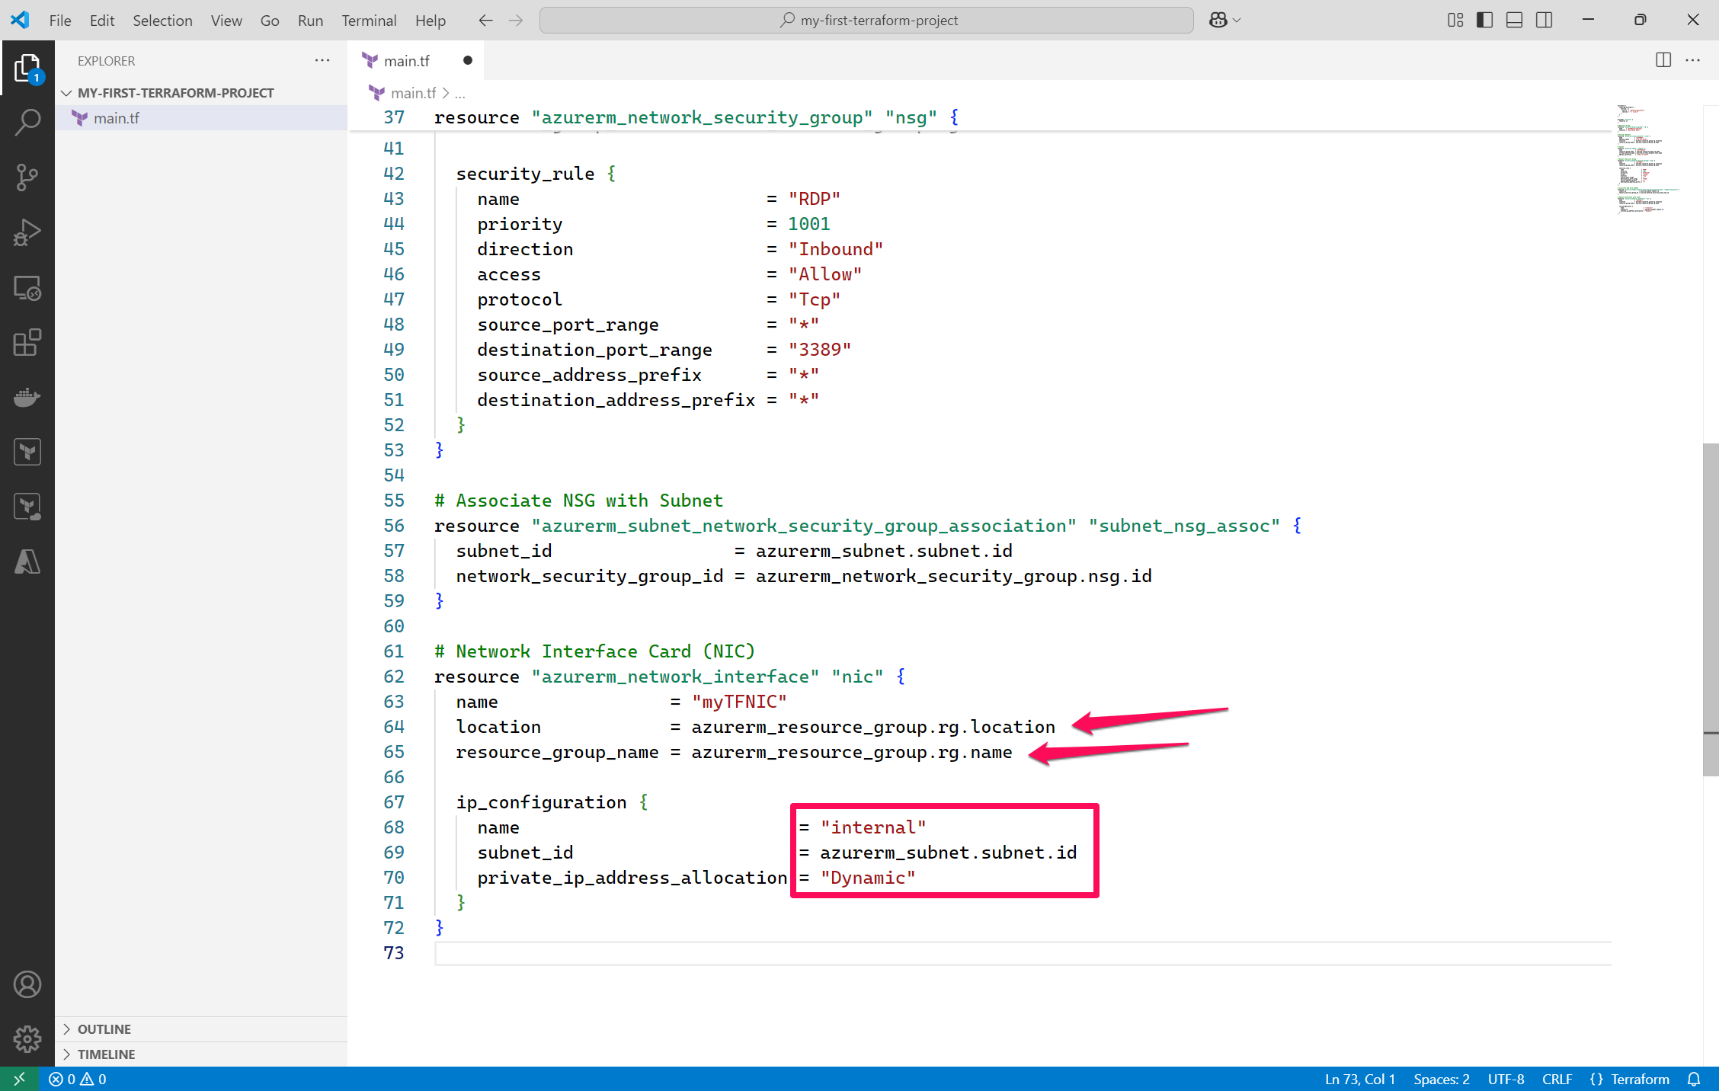The height and width of the screenshot is (1091, 1719).
Task: Open the Selection menu
Action: [162, 21]
